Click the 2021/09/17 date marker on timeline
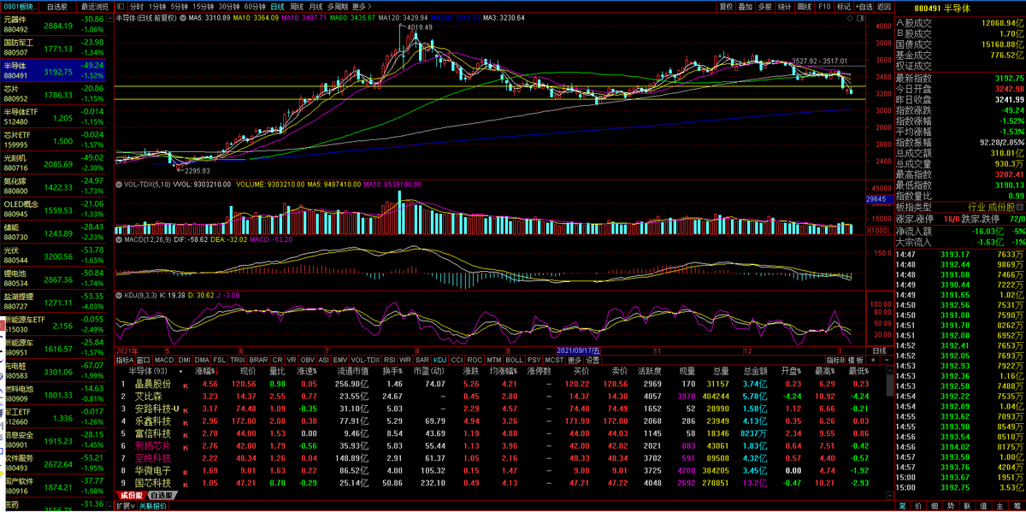Image resolution: width=1026 pixels, height=512 pixels. [x=578, y=350]
